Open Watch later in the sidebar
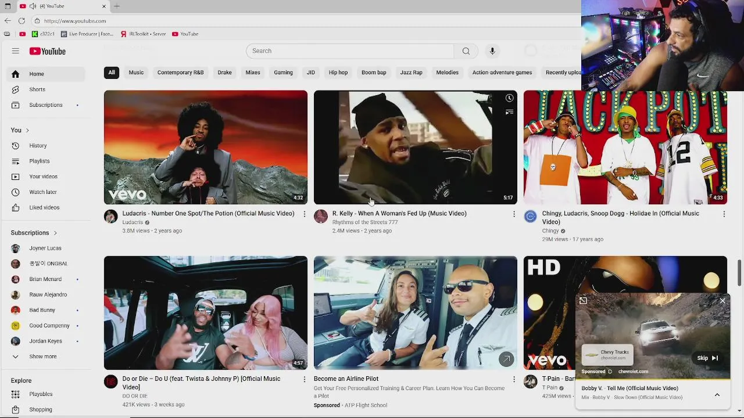 (45, 192)
